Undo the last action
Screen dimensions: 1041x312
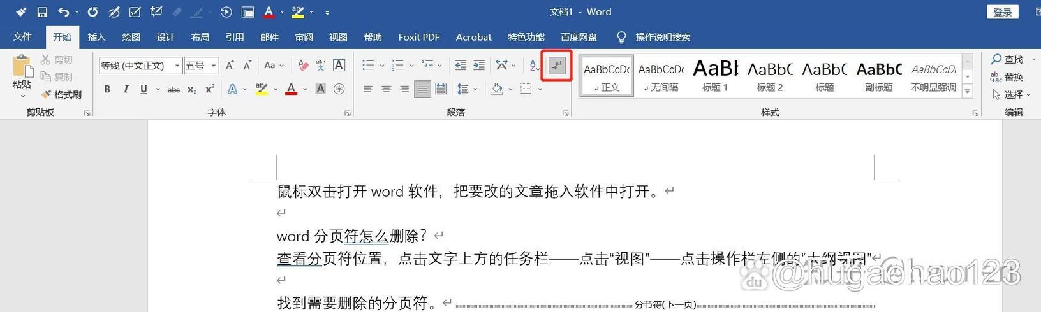pyautogui.click(x=63, y=12)
